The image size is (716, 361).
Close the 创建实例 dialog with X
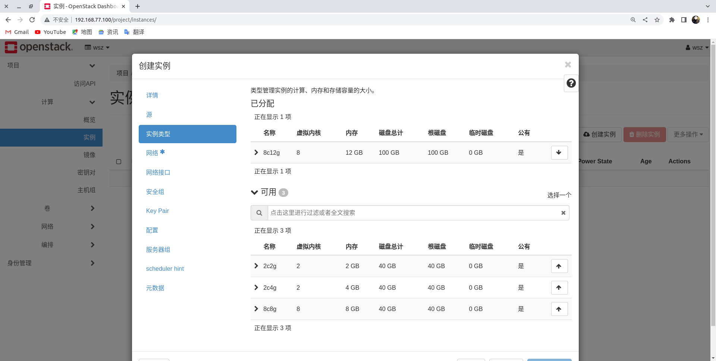point(568,65)
